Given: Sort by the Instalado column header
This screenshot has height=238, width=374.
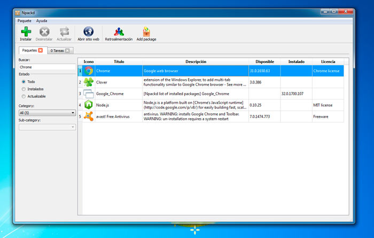Looking at the screenshot, I should 296,62.
